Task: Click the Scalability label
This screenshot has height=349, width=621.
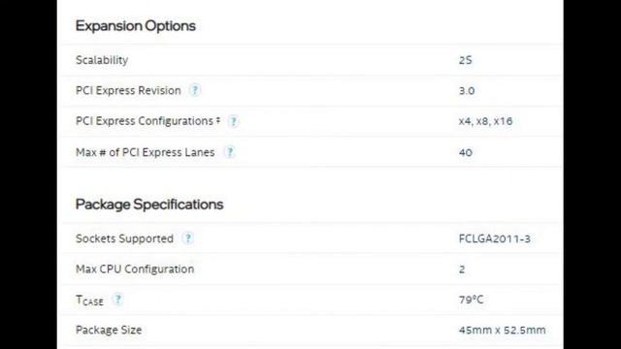Action: [102, 60]
